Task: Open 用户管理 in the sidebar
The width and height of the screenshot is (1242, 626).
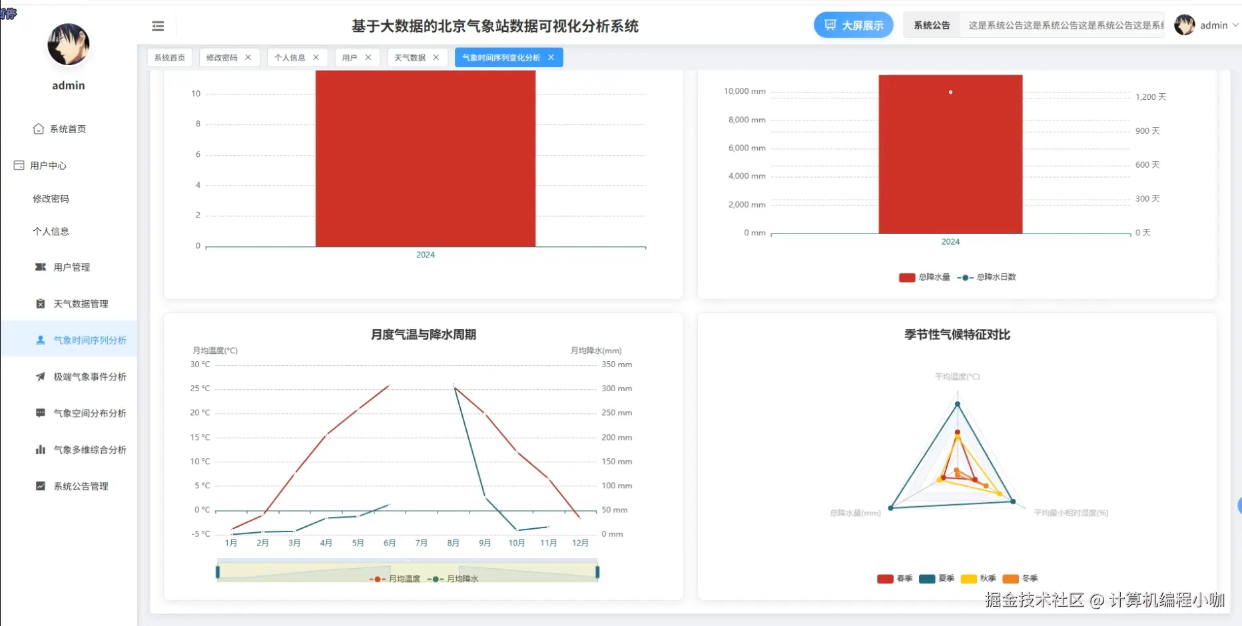Action: coord(71,267)
